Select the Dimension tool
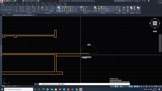 pyautogui.click(x=47, y=8)
